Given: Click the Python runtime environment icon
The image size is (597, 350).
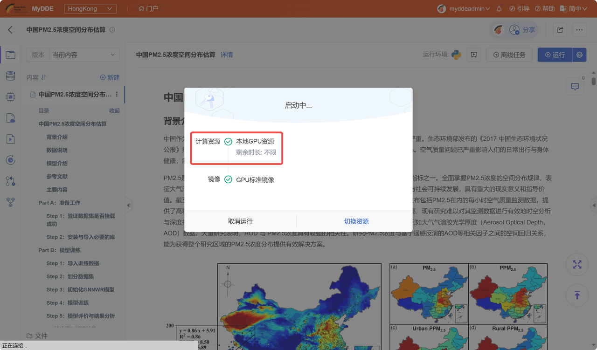Looking at the screenshot, I should click(456, 55).
